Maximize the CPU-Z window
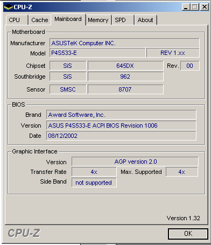Image resolution: width=211 pixels, height=245 pixels. point(195,7)
